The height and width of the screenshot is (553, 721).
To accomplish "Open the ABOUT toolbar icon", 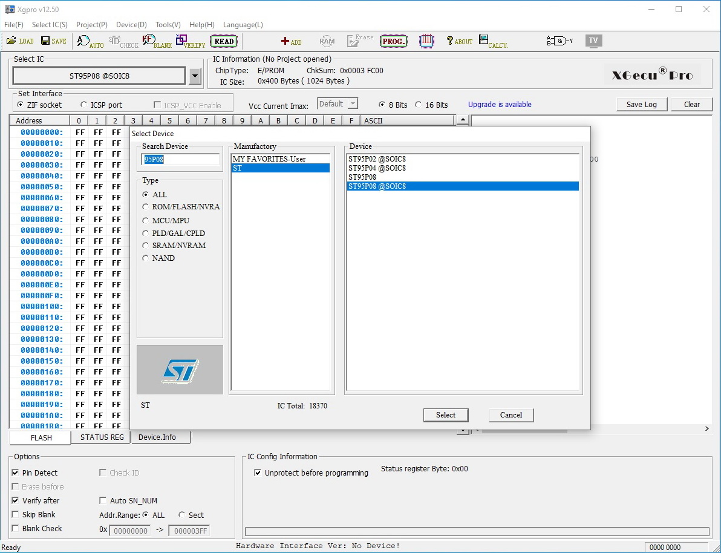I will [x=459, y=41].
